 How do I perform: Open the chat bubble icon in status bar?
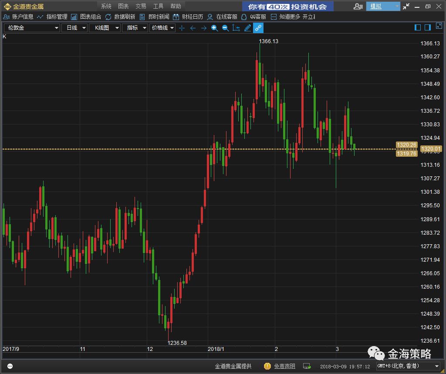coord(10,366)
